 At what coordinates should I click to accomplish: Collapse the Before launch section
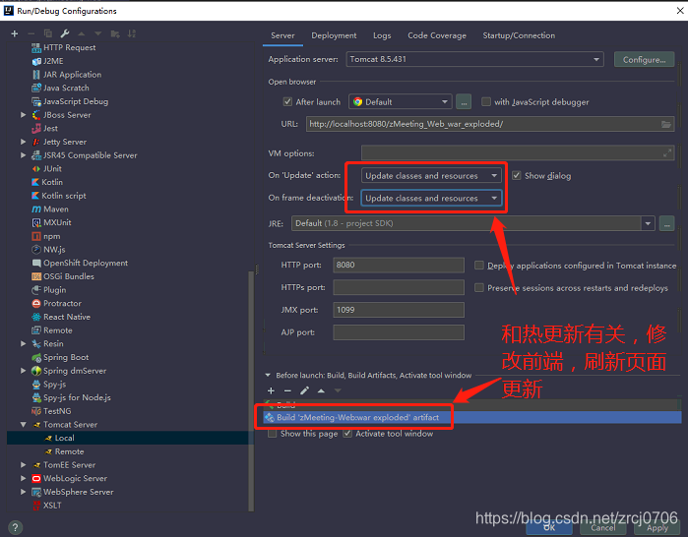[268, 376]
